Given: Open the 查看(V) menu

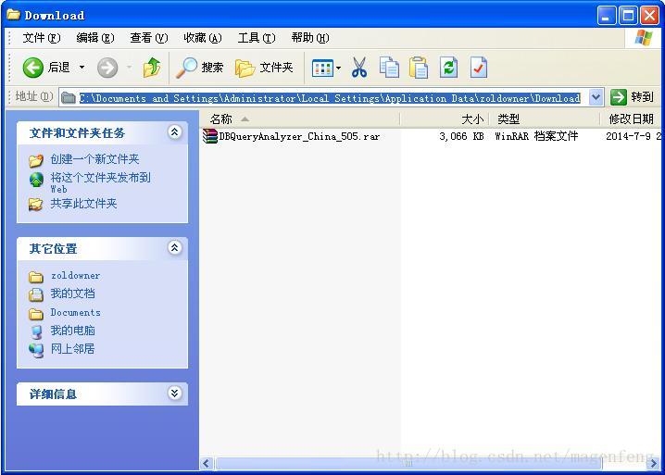Looking at the screenshot, I should point(149,38).
